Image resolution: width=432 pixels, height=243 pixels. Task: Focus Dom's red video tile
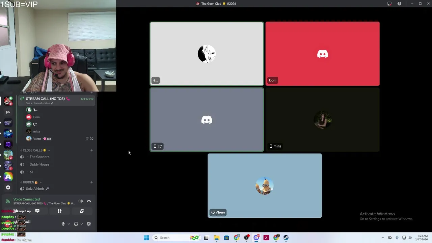322,54
